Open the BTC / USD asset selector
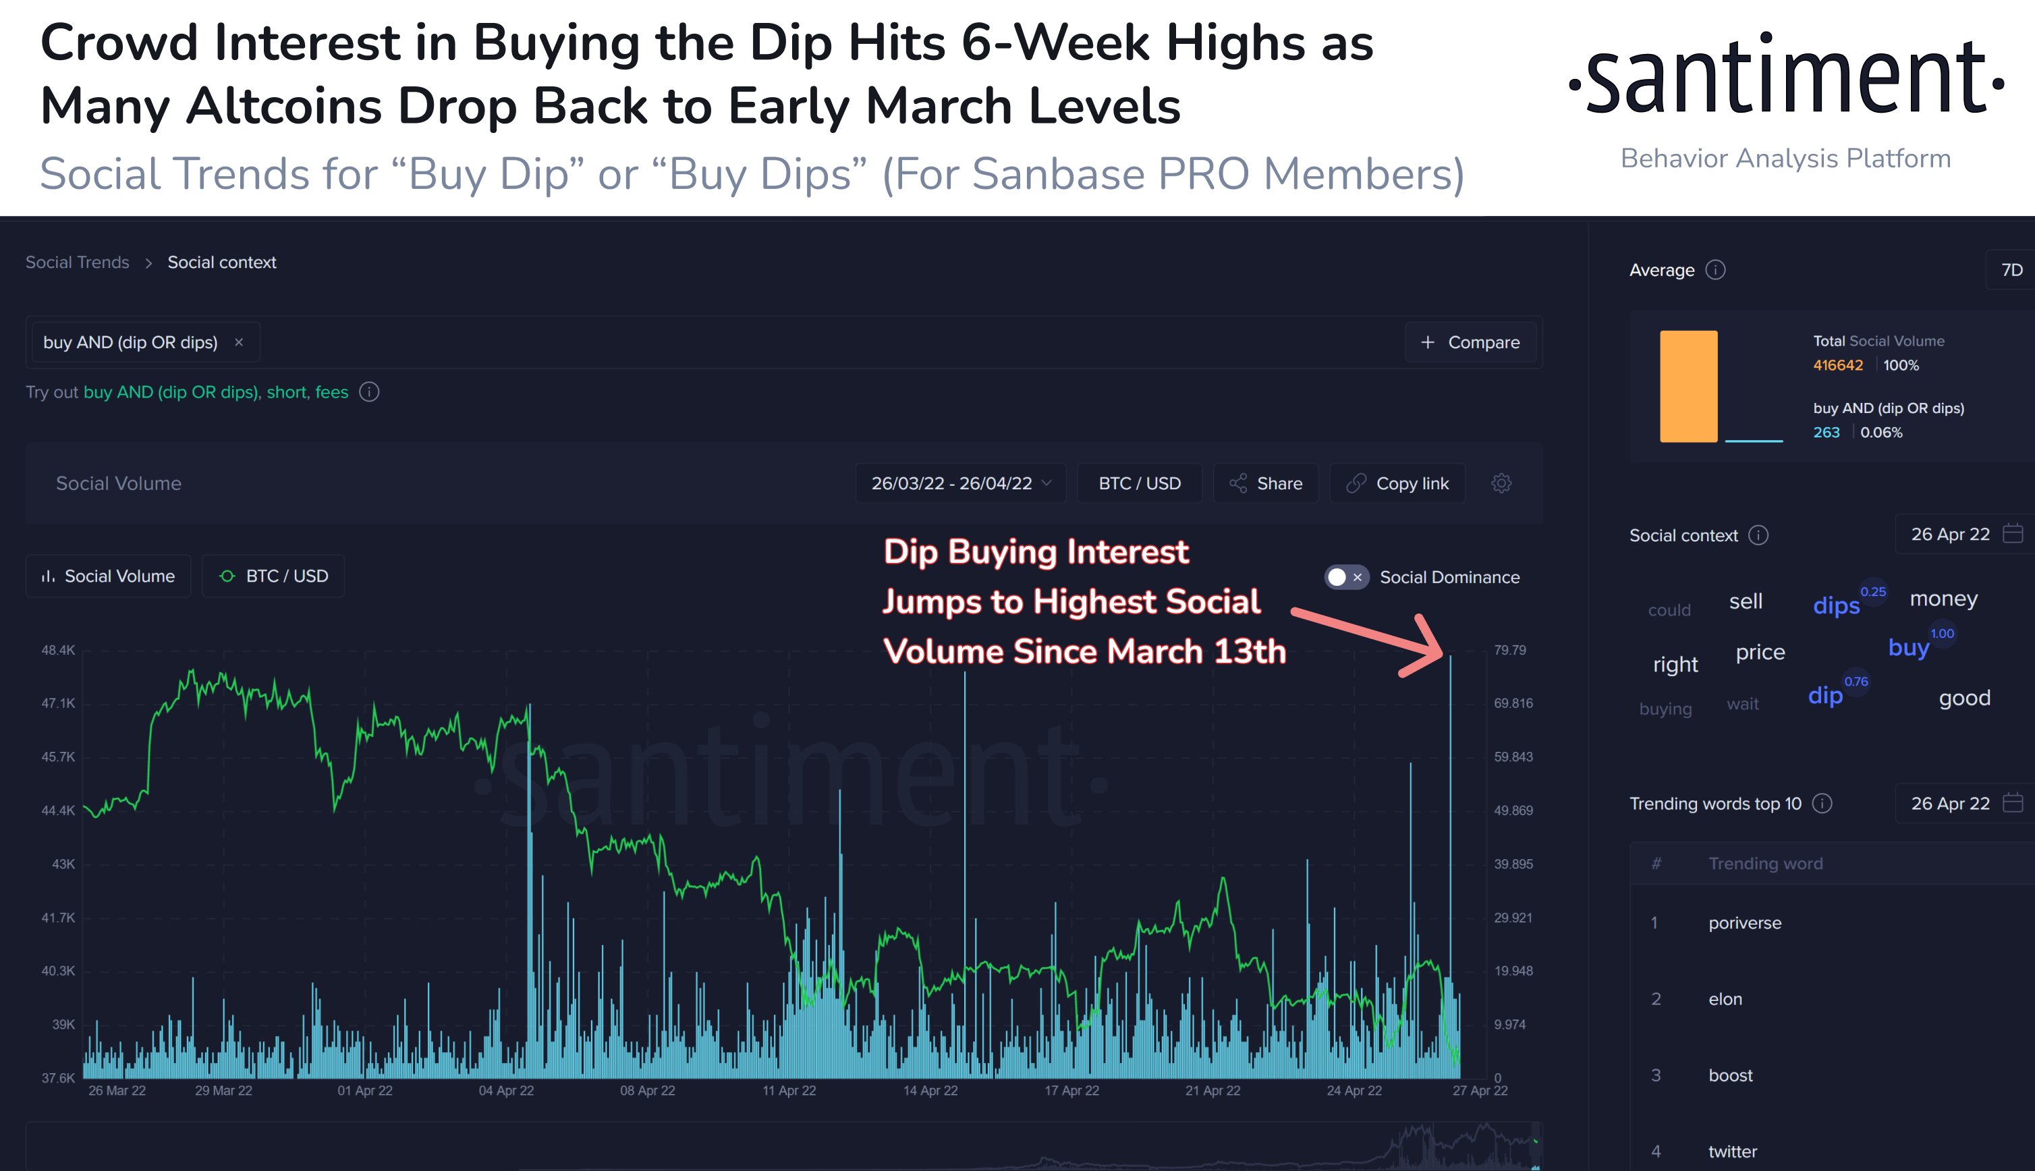The width and height of the screenshot is (2035, 1171). 1140,483
